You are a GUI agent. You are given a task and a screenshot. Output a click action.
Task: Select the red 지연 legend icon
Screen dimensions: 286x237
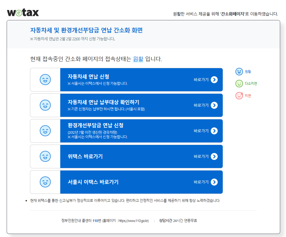(x=239, y=95)
